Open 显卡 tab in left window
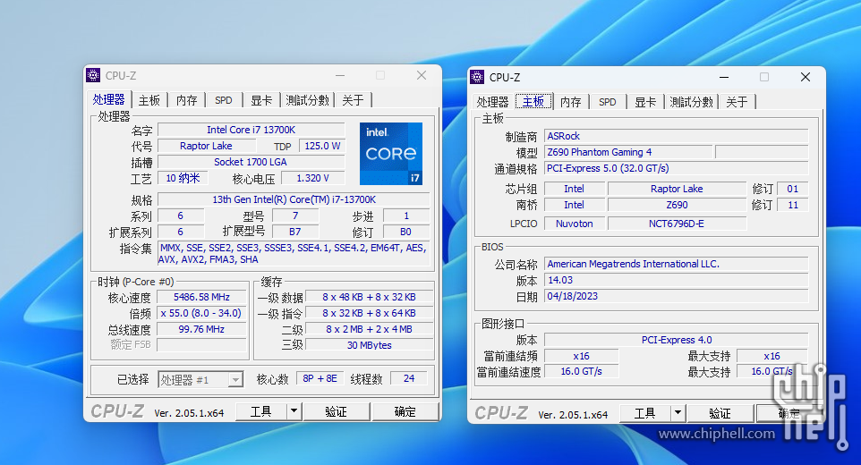The width and height of the screenshot is (861, 465). pyautogui.click(x=261, y=100)
